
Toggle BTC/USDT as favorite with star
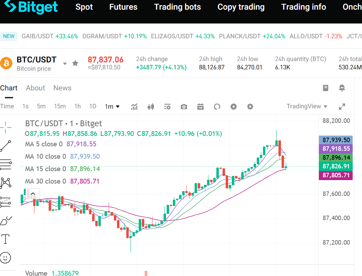(75, 63)
